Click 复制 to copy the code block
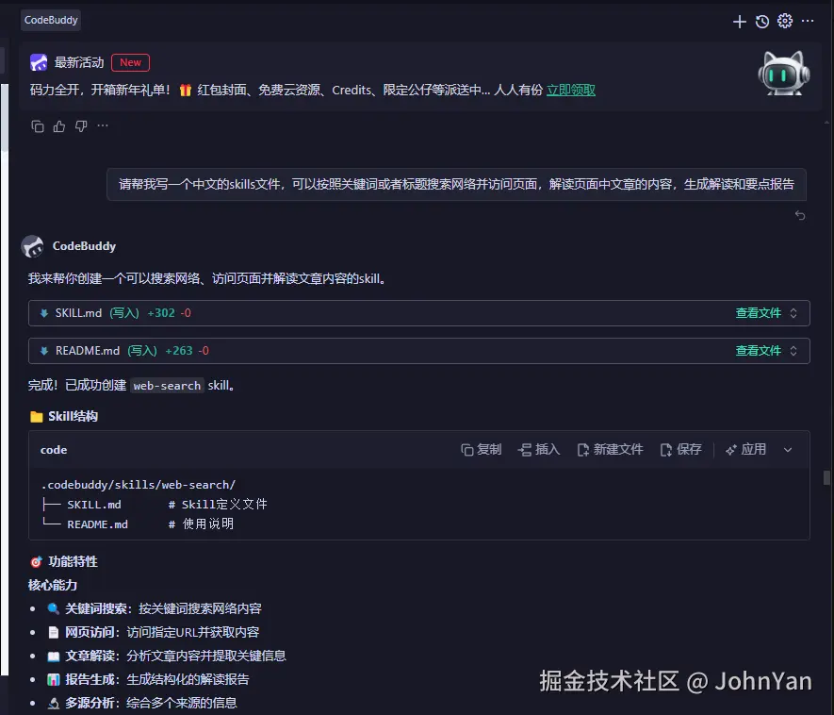Screen dimensions: 834x715 (482, 450)
